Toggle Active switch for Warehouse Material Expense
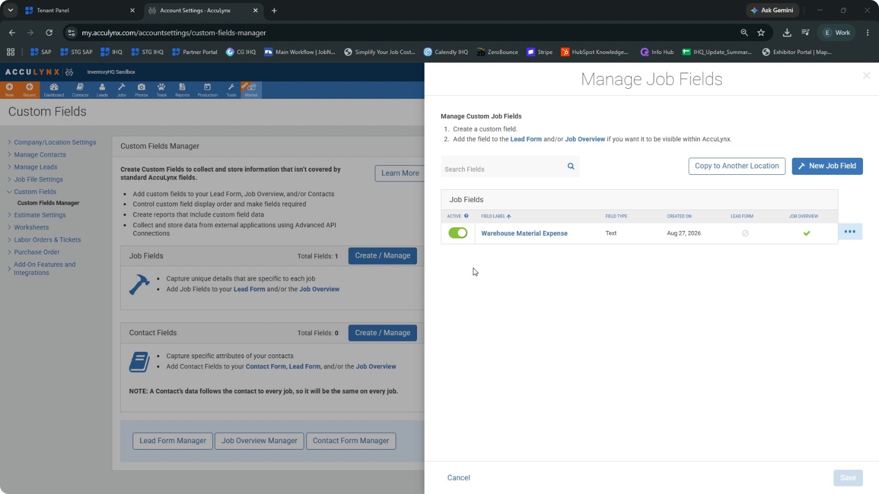The height and width of the screenshot is (494, 879). tap(458, 233)
